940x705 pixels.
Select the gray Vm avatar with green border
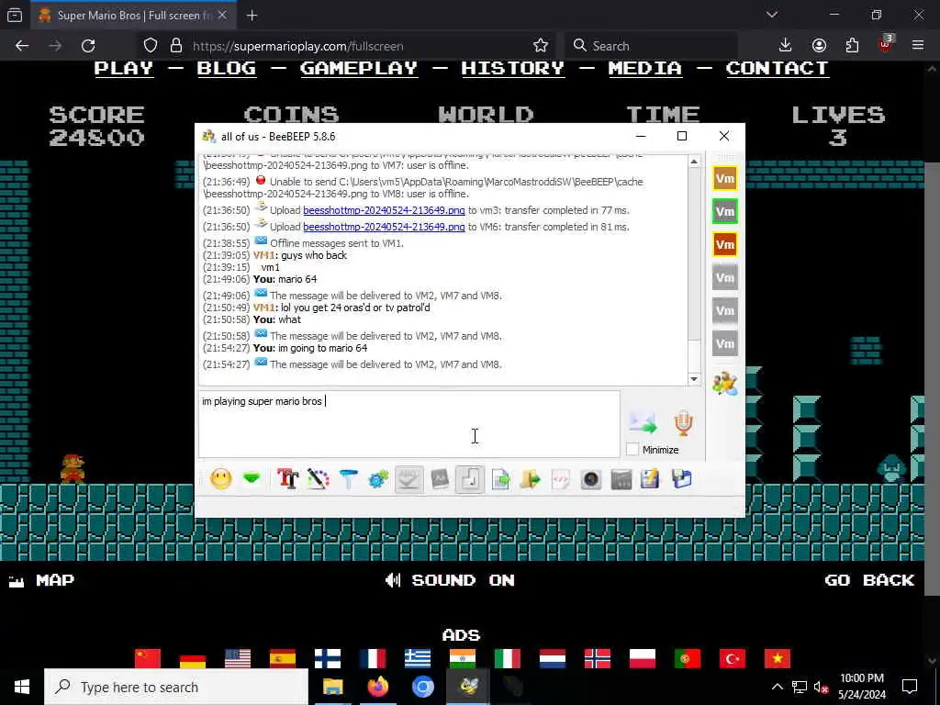pyautogui.click(x=725, y=211)
